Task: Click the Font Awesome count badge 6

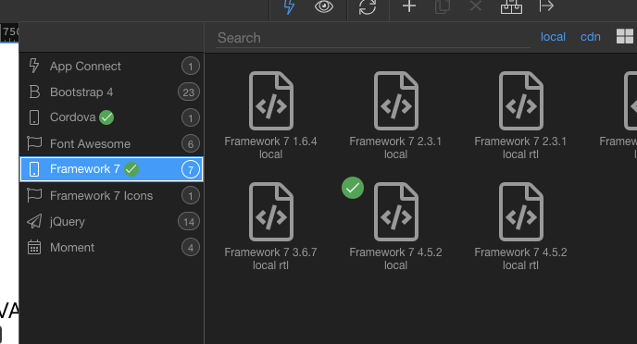Action: [x=191, y=143]
